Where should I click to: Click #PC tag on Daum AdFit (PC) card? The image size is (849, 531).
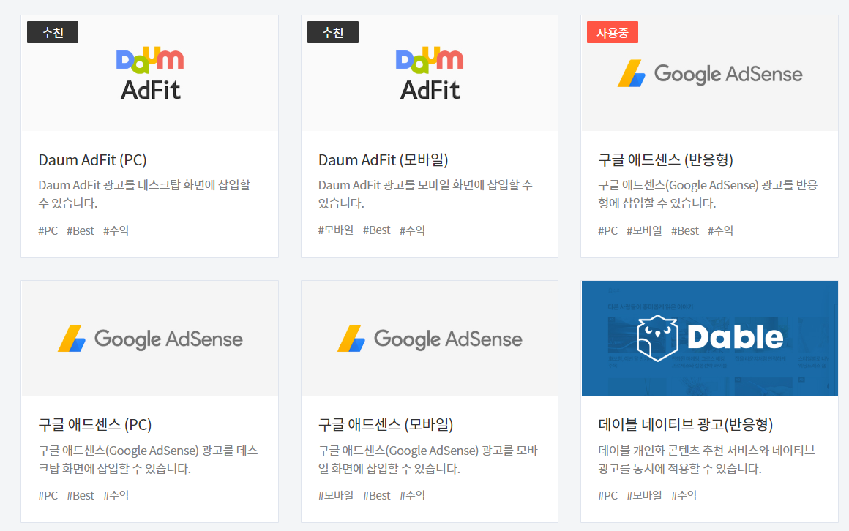coord(48,230)
